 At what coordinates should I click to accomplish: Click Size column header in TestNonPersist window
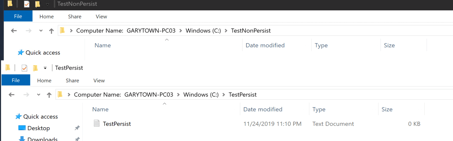(x=389, y=45)
